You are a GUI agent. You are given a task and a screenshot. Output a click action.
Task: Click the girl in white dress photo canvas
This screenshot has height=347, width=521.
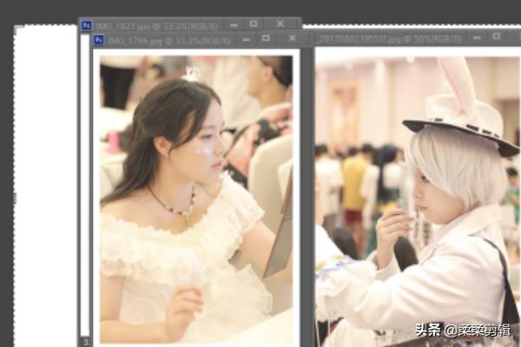tap(195, 200)
